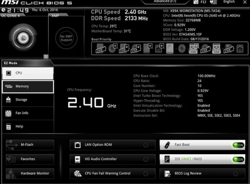Click the large 2.40 GHz CPU Frequency display

coord(92,103)
